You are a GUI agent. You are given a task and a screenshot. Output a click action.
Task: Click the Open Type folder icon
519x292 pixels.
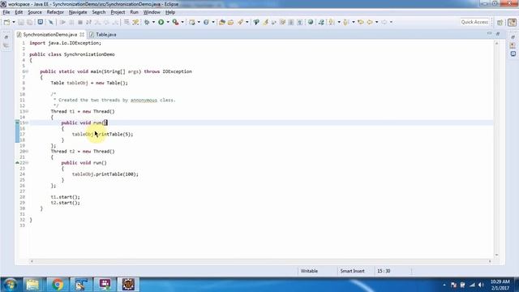(x=222, y=22)
